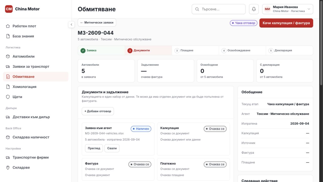Click the Очаква се badge on Фактура
The width and height of the screenshot is (323, 182).
[140, 164]
